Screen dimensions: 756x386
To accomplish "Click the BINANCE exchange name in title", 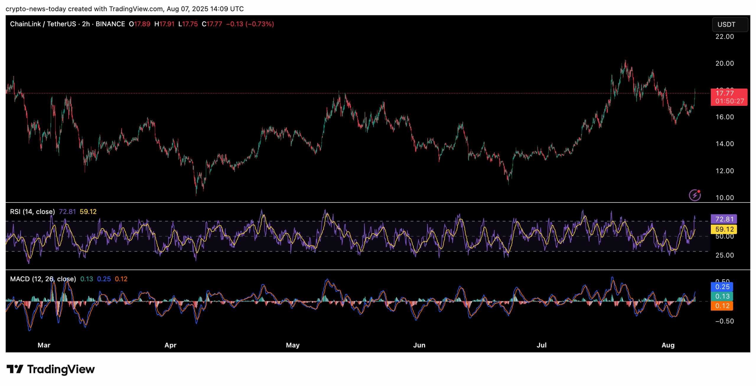I will click(x=110, y=24).
